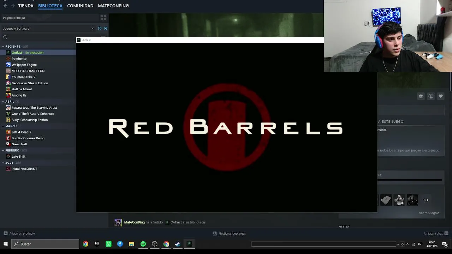Open the MATECONPING profile tab
The image size is (452, 254).
click(x=113, y=6)
